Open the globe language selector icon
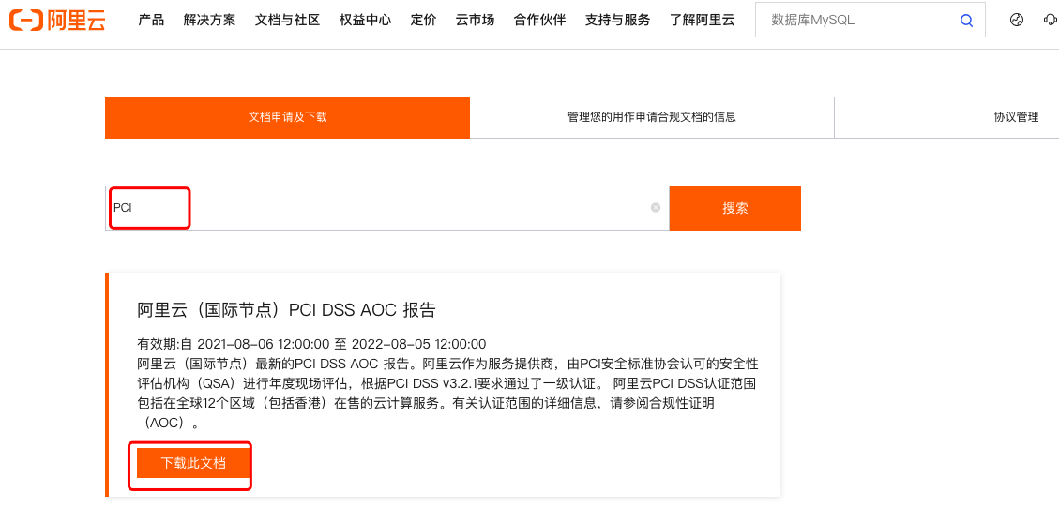1059x506 pixels. coord(1017,20)
